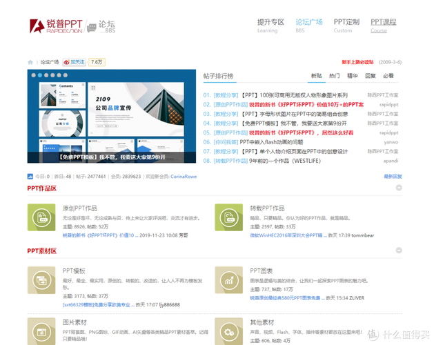The width and height of the screenshot is (434, 345).
Task: Switch to the 必看 ranking tab
Action: [x=388, y=76]
